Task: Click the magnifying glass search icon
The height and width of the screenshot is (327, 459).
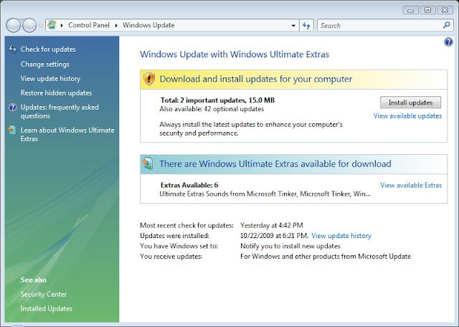Action: (x=446, y=25)
